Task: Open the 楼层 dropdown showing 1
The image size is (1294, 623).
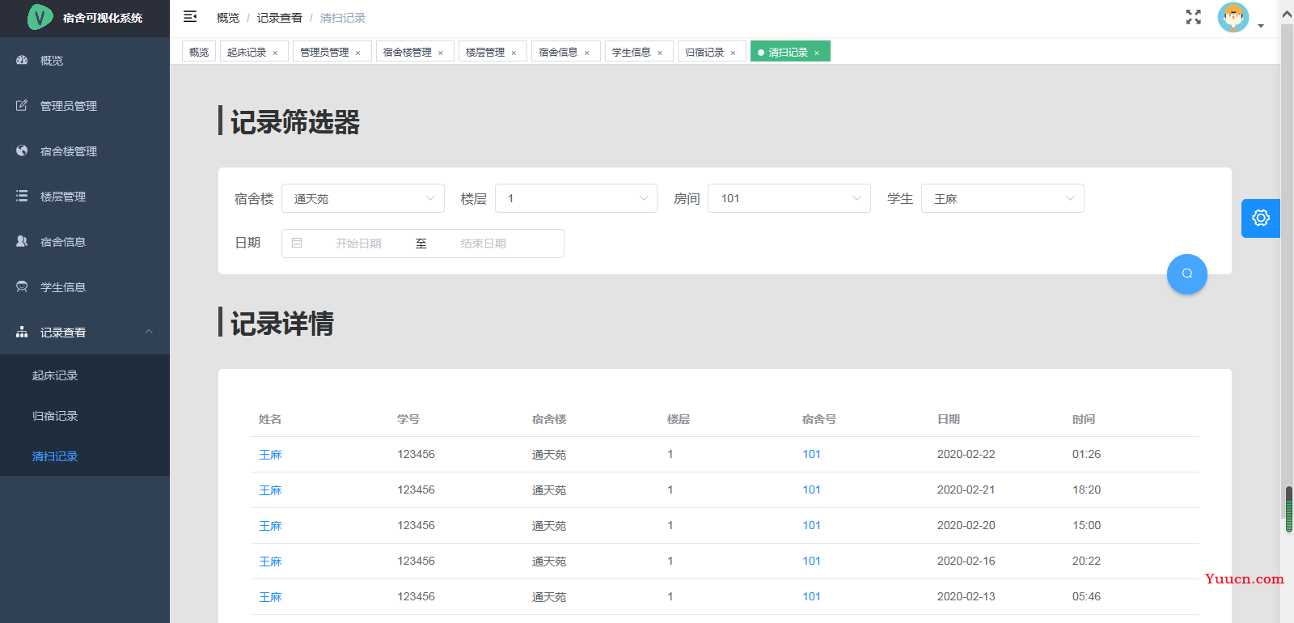Action: click(576, 198)
